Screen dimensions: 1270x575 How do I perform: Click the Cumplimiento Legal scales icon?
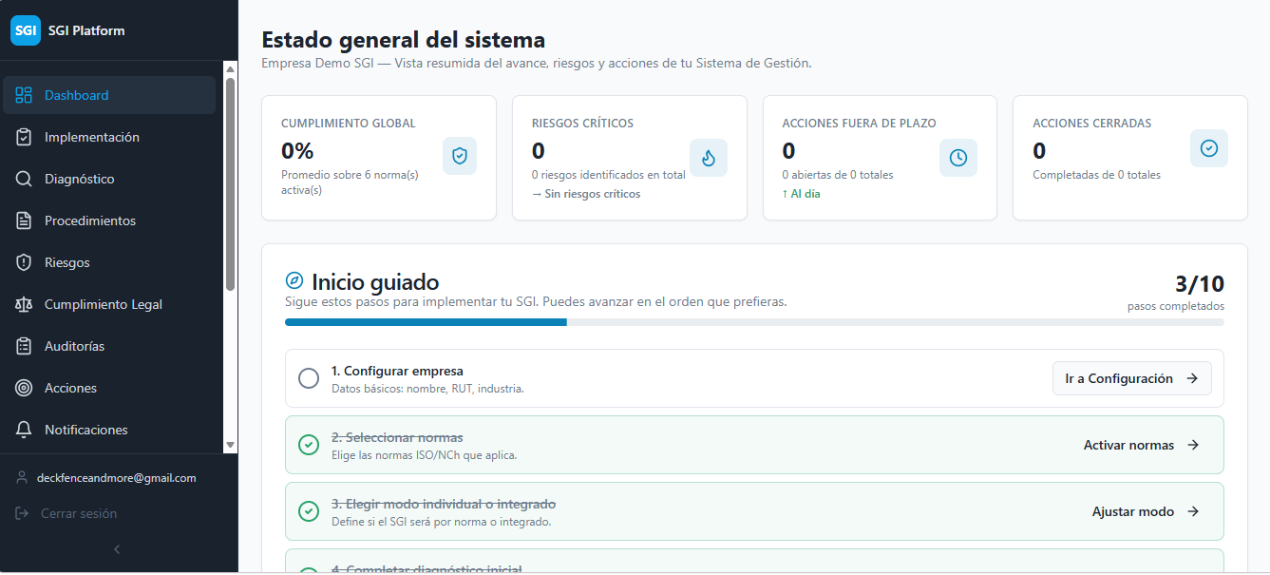pyautogui.click(x=24, y=304)
